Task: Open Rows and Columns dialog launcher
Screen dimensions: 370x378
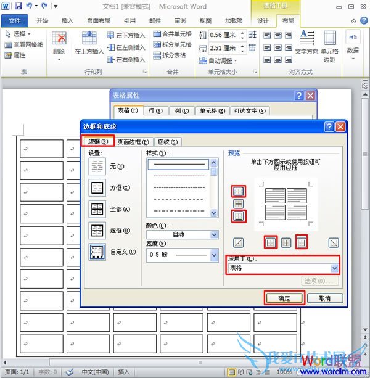Action: pyautogui.click(x=145, y=72)
